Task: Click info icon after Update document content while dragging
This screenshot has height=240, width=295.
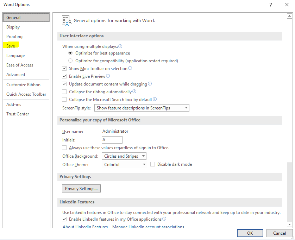Action: click(150, 84)
